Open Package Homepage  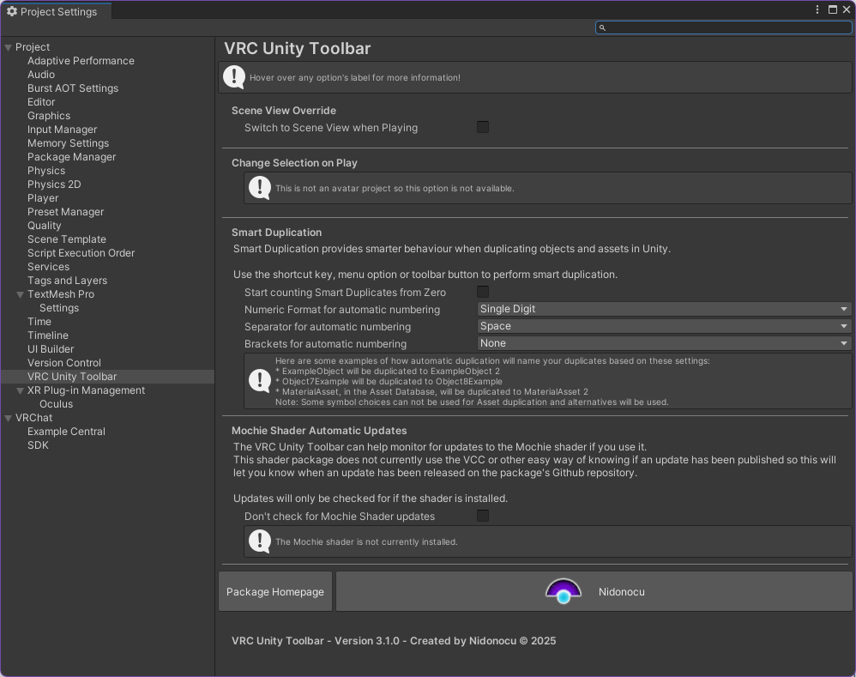[275, 591]
